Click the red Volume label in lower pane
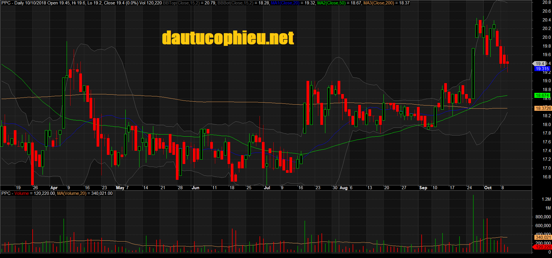 pos(22,193)
